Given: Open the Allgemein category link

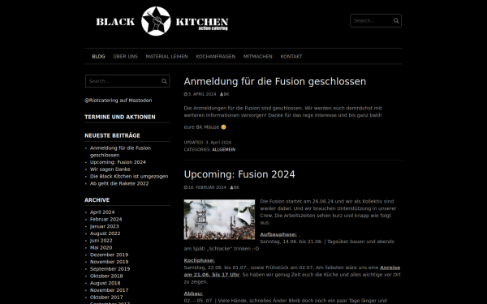Looking at the screenshot, I should [224, 149].
